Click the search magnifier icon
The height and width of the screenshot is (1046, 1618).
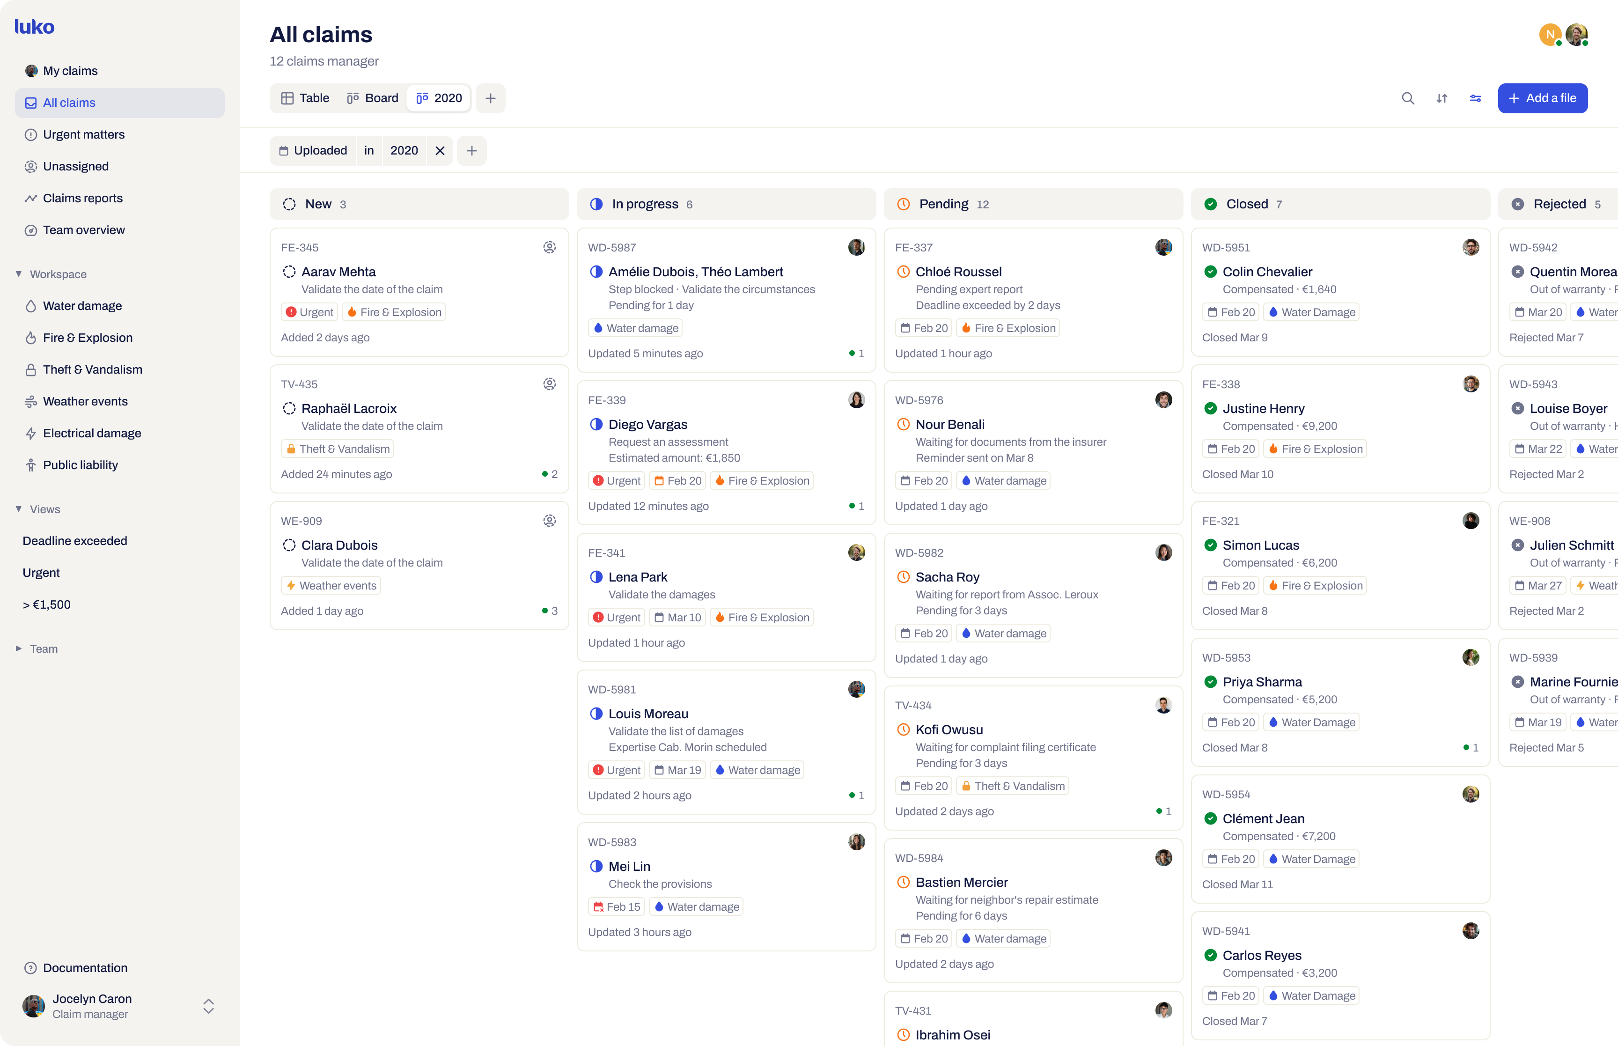point(1407,98)
